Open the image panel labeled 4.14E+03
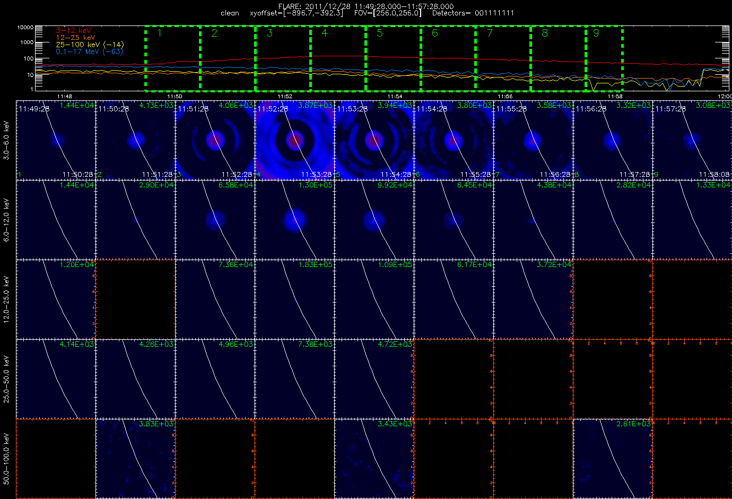 (56, 379)
